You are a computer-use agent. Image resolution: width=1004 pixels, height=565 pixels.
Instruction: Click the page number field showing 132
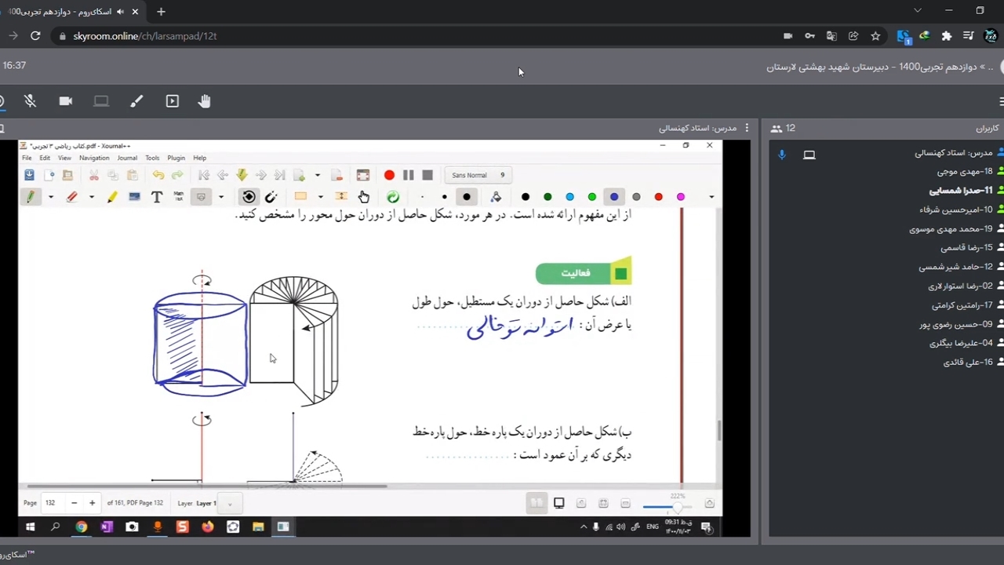pyautogui.click(x=52, y=503)
